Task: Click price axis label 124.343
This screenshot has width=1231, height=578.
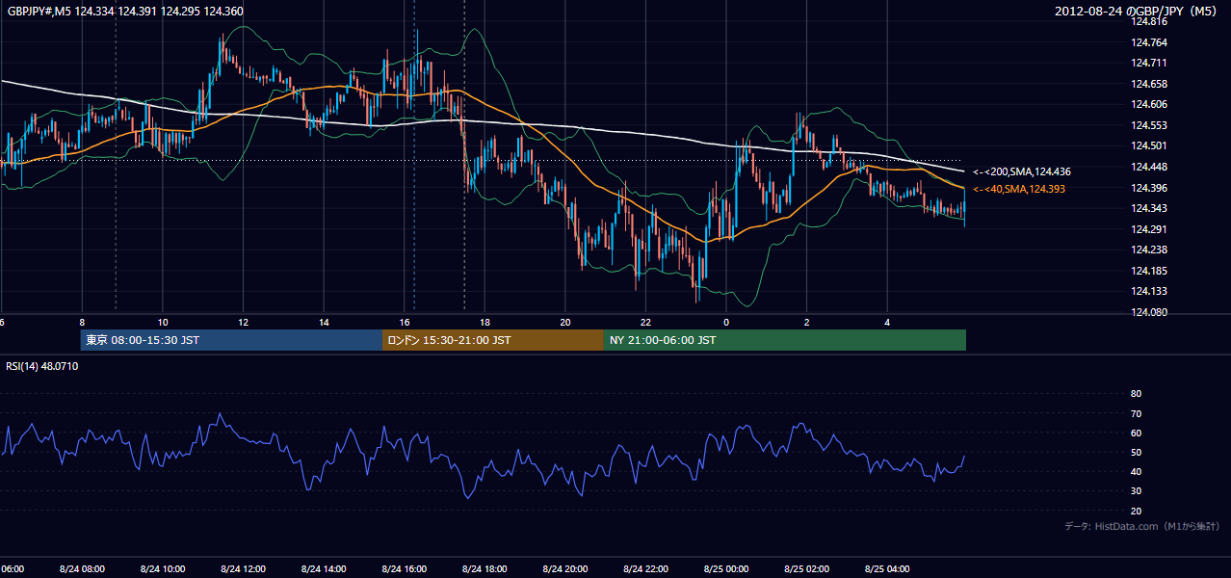Action: click(1149, 208)
